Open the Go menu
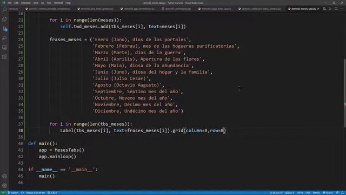This screenshot has width=346, height=195. [43, 3]
